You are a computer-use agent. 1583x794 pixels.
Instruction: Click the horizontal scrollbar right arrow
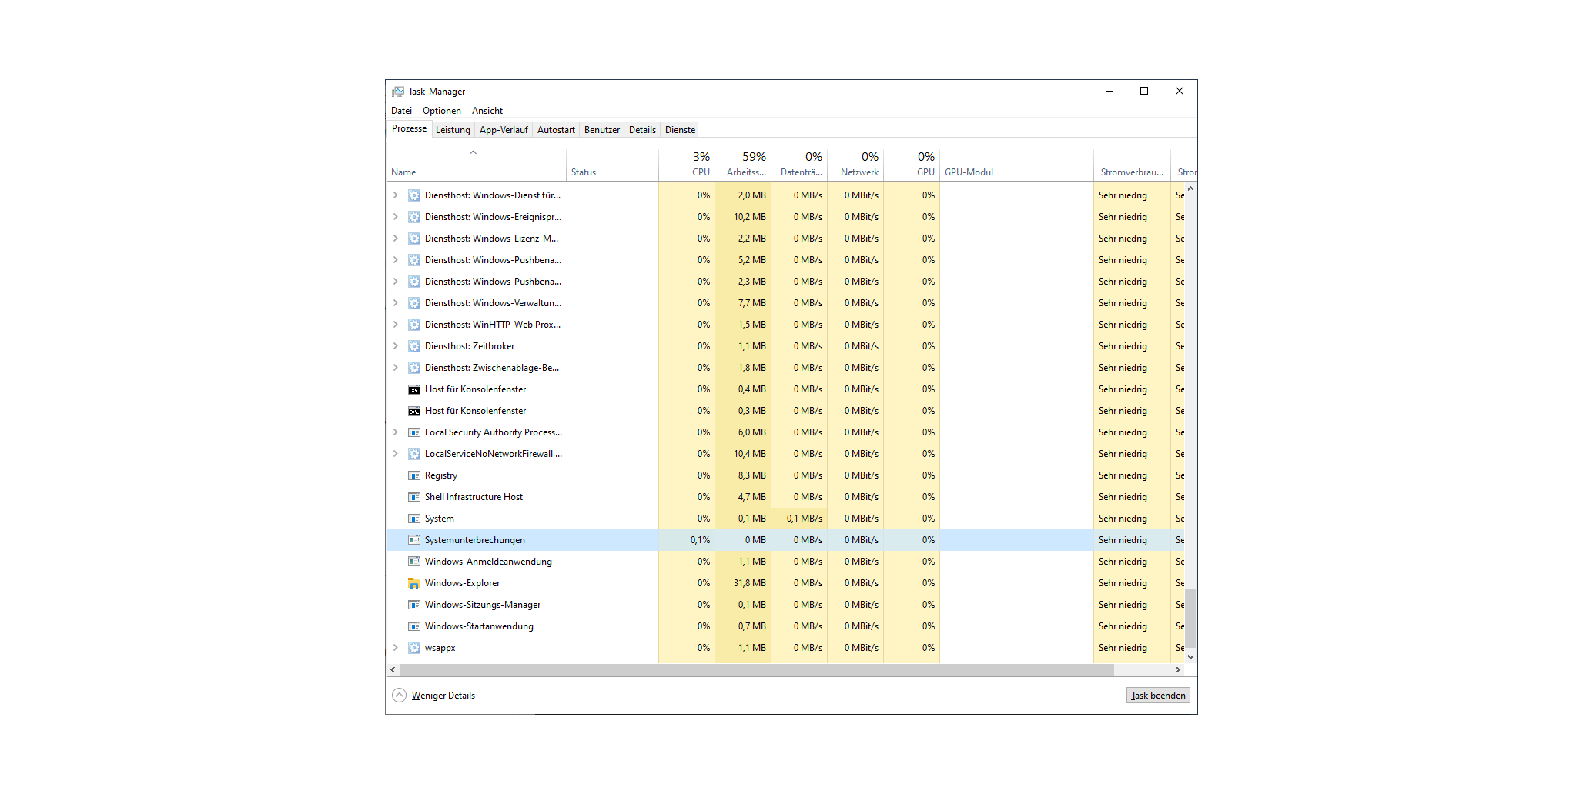coord(1178,670)
